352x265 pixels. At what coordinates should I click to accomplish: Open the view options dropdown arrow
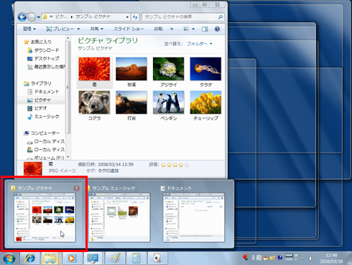click(193, 29)
